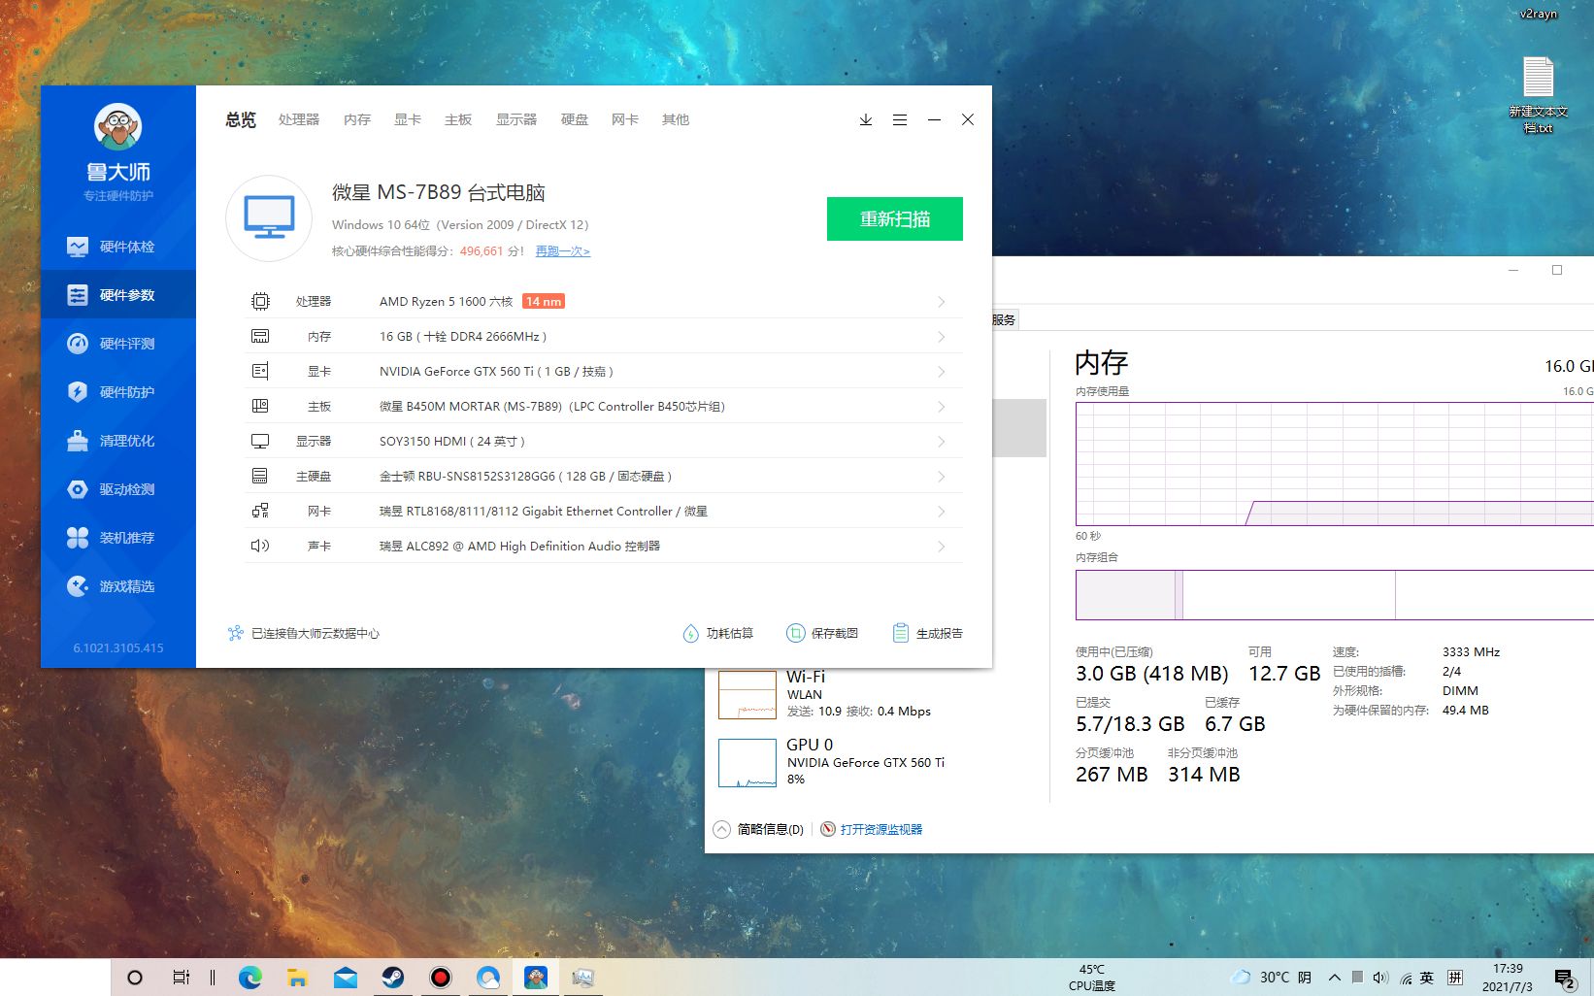Open 功耗估算 power estimate
Viewport: 1594px width, 996px height.
click(717, 633)
